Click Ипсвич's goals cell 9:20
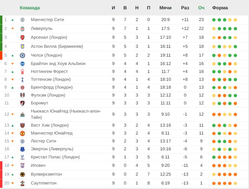 pyautogui.click(x=165, y=165)
